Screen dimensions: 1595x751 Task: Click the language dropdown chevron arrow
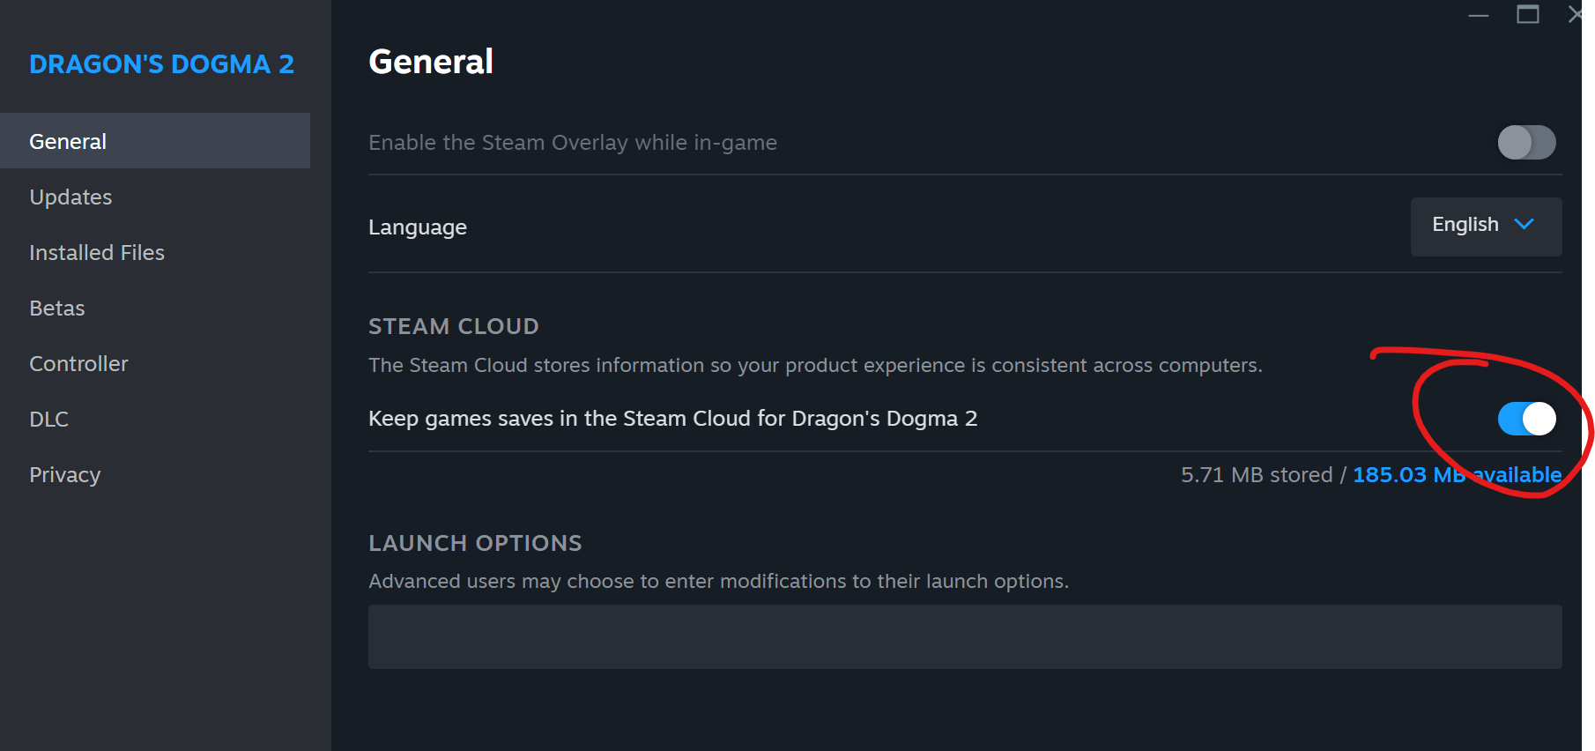1524,225
